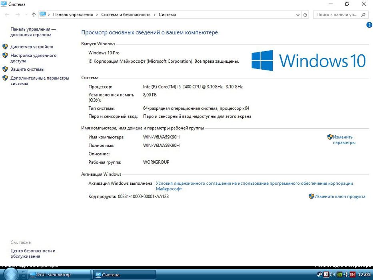Show the 17:02 clock flyout
This screenshot has height=280, width=373.
[x=364, y=274]
